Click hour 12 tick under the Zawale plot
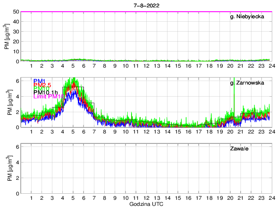The height and width of the screenshot is (208, 277). (x=146, y=198)
